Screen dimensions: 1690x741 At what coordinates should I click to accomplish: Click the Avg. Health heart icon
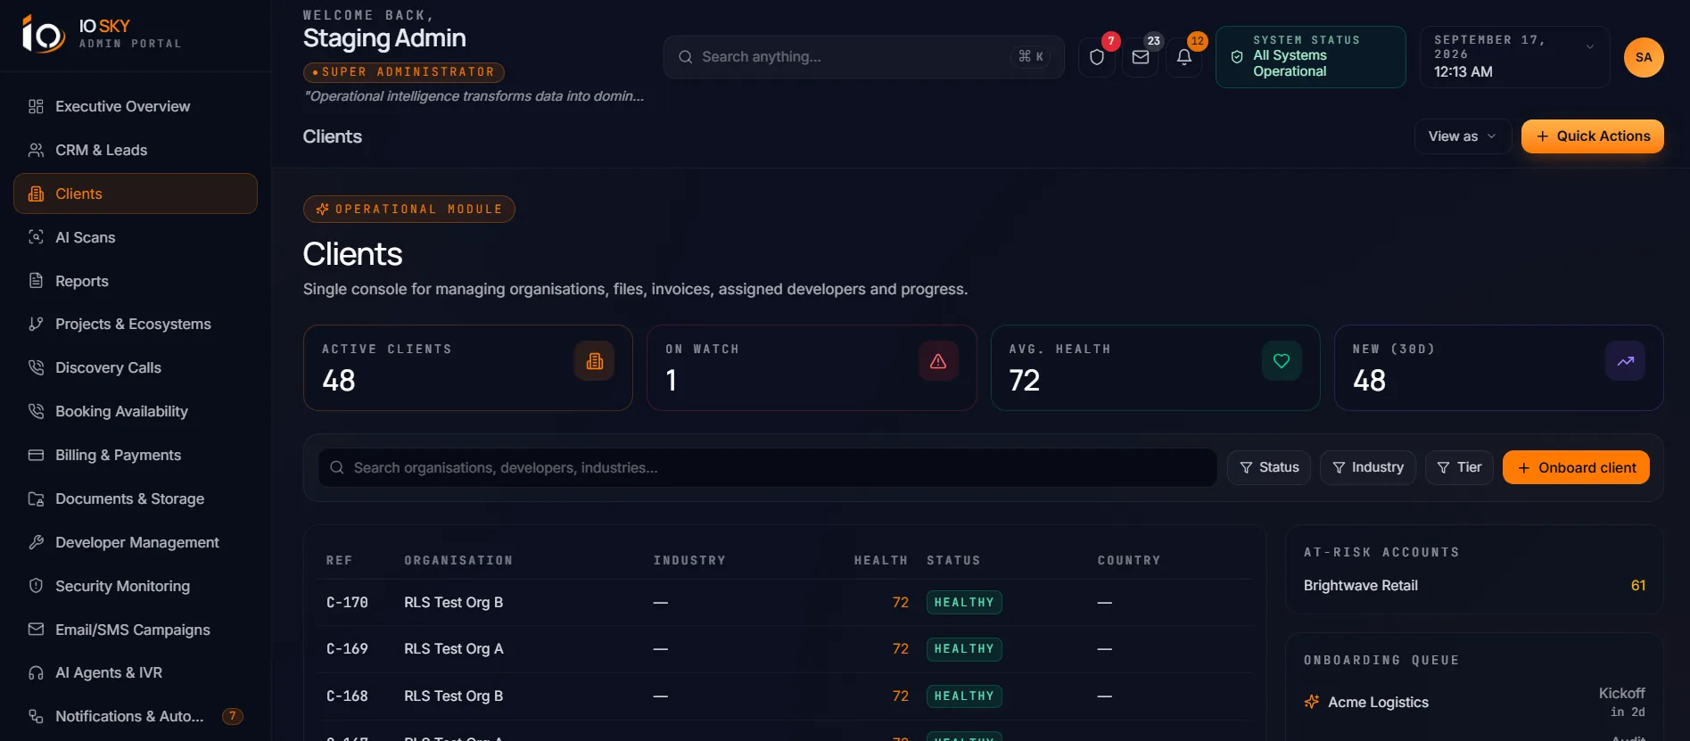(x=1282, y=361)
